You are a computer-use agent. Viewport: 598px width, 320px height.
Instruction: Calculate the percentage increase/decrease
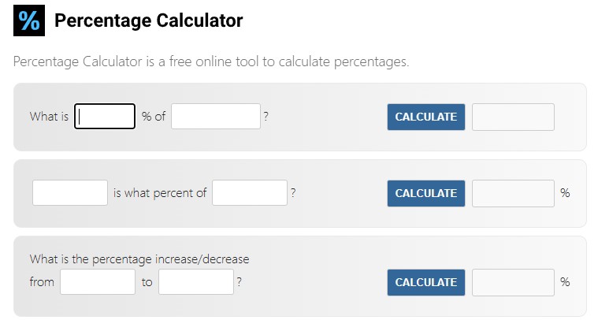point(426,282)
